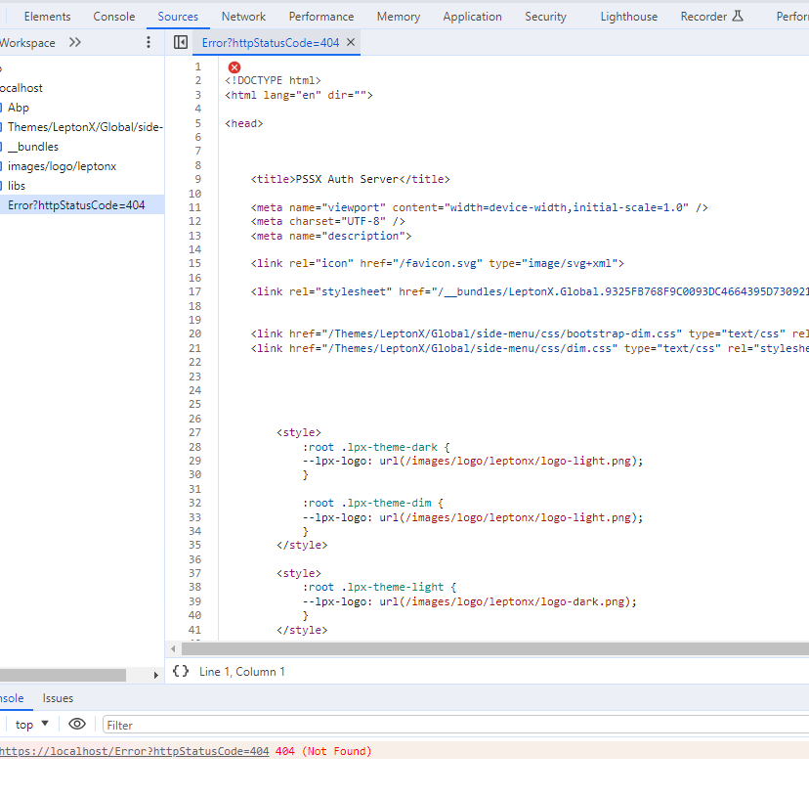Click the left arrow of code horizontal scrollbar

(x=174, y=648)
